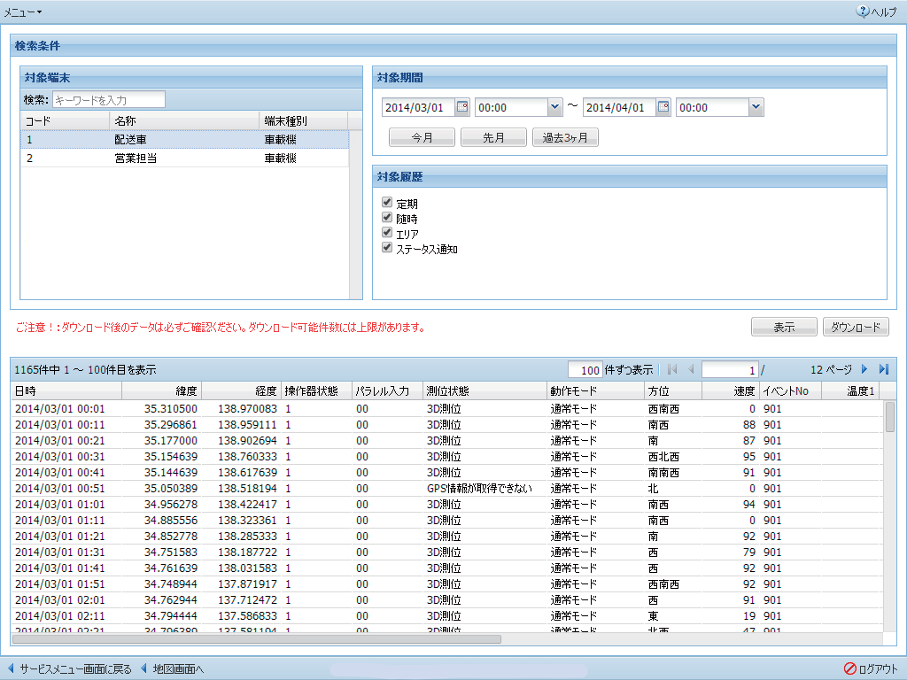This screenshot has width=907, height=680.
Task: Click the results table vertical scrollbar thumb
Action: (889, 417)
